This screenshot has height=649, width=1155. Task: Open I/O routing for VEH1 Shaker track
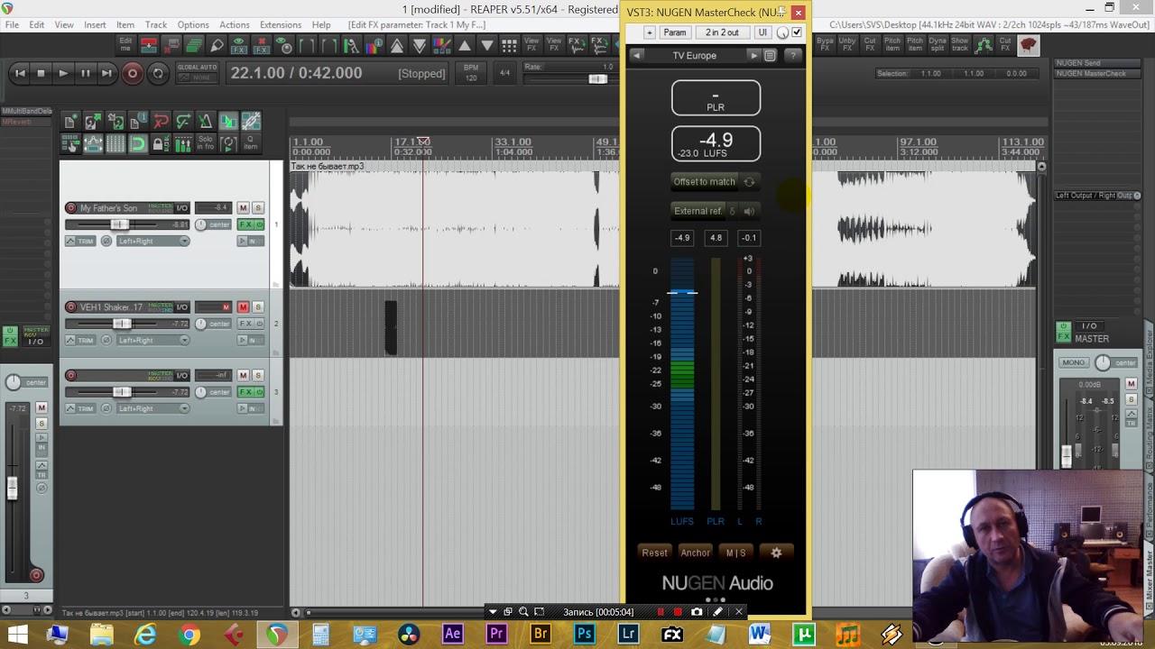(x=182, y=307)
